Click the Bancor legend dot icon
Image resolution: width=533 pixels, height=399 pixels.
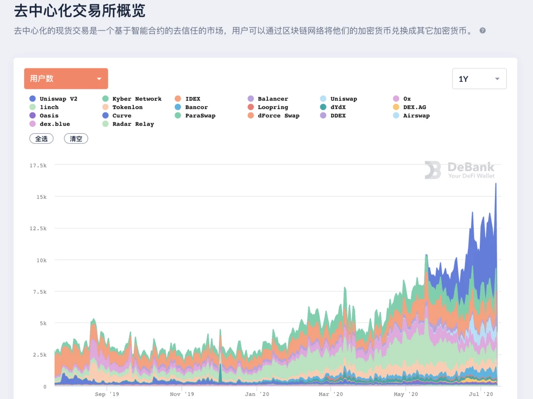(x=178, y=107)
